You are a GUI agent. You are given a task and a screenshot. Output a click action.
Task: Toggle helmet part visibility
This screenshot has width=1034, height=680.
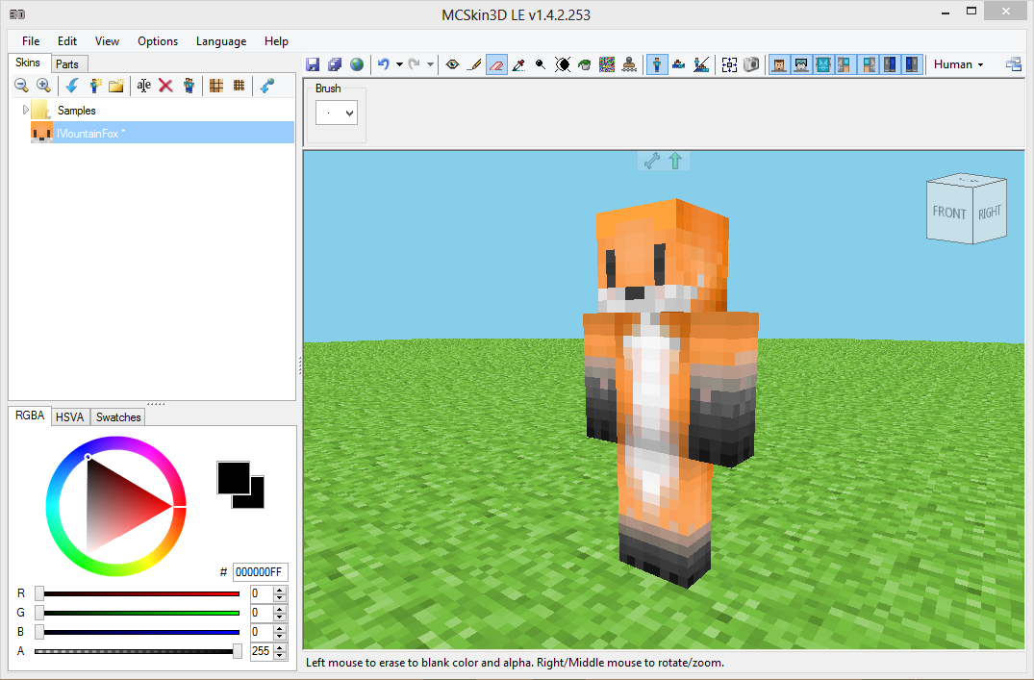click(x=801, y=64)
